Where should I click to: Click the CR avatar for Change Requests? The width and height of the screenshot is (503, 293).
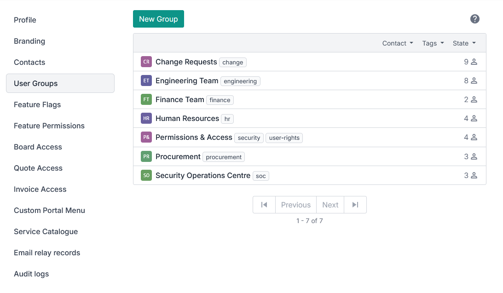coord(146,62)
